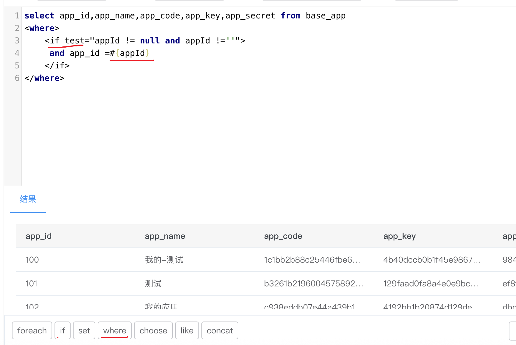Image resolution: width=516 pixels, height=345 pixels.
Task: Click the app_key value starting with 4b40dccb
Action: pyautogui.click(x=432, y=260)
